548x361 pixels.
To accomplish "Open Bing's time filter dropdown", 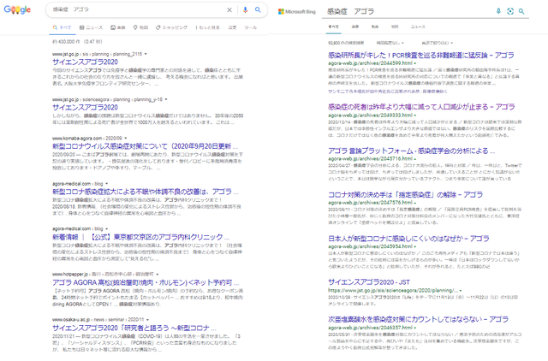I will click(x=390, y=43).
